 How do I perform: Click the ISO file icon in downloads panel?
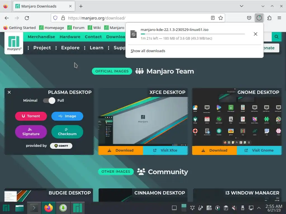coord(133,34)
